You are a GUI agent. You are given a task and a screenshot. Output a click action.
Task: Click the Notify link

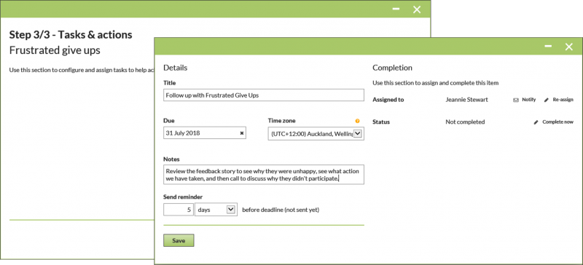tap(529, 100)
